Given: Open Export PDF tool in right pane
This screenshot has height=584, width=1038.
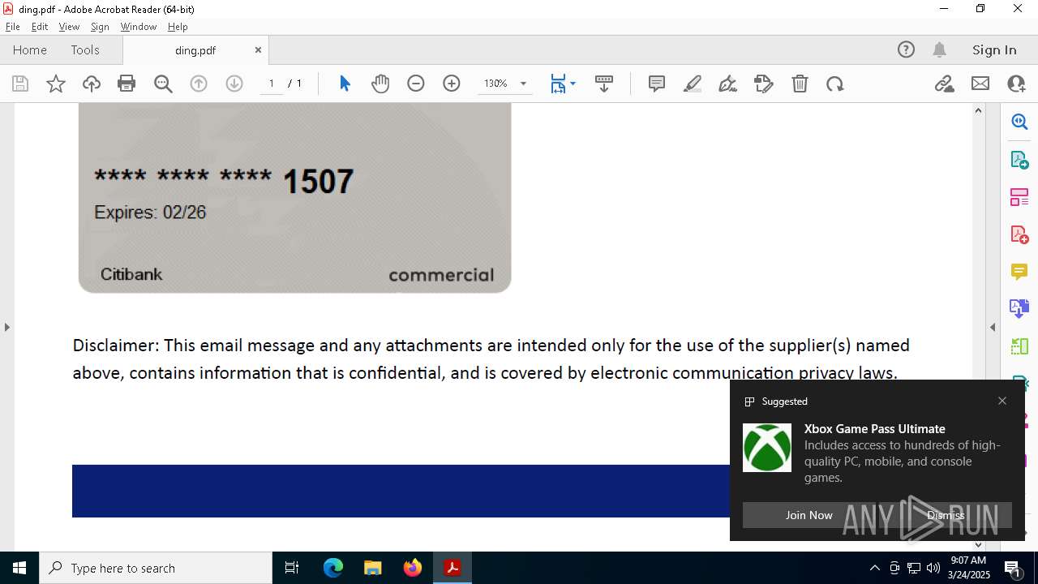Looking at the screenshot, I should tap(1019, 160).
